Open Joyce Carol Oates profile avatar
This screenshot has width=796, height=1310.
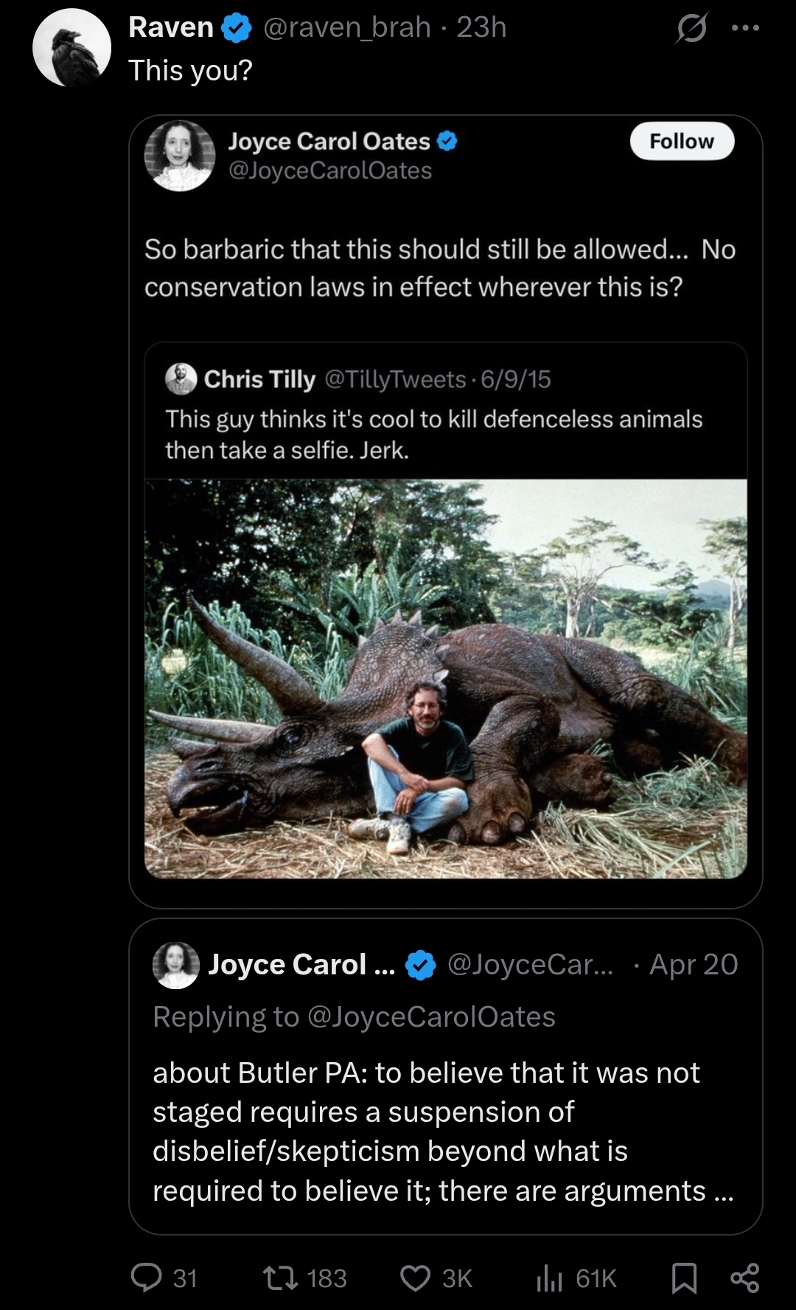click(x=179, y=156)
